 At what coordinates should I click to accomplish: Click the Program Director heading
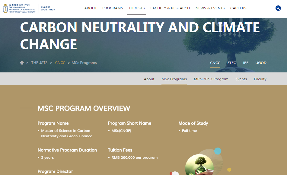[55, 171]
